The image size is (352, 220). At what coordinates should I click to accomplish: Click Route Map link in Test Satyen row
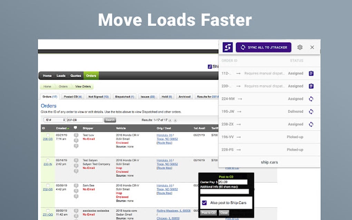point(164,168)
